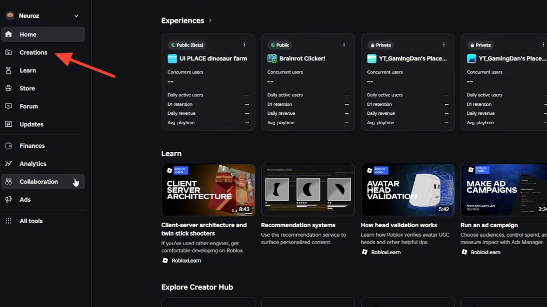The image size is (547, 307).
Task: Click the Creations folder icon
Action: [8, 52]
